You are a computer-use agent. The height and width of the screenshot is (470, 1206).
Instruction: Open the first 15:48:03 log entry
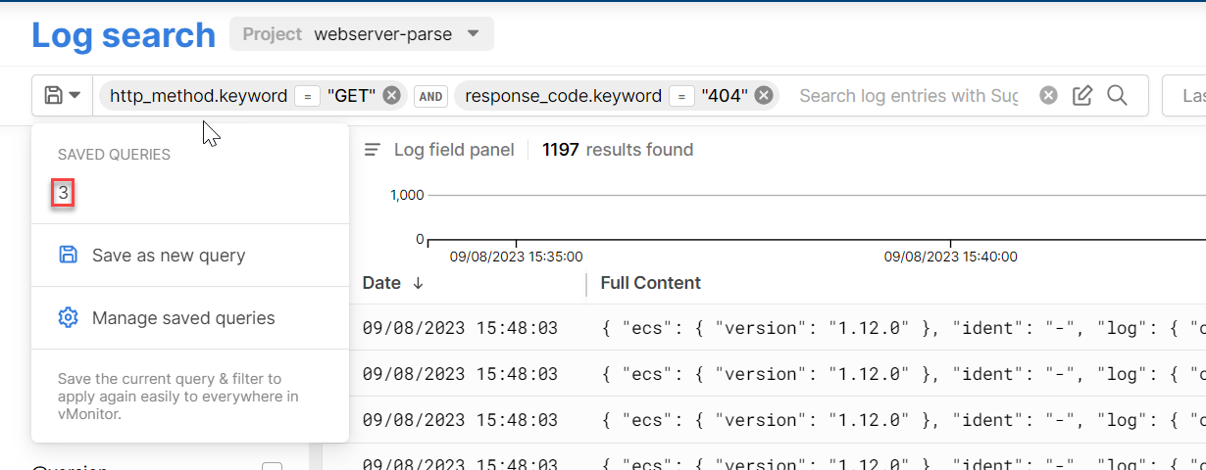[460, 328]
